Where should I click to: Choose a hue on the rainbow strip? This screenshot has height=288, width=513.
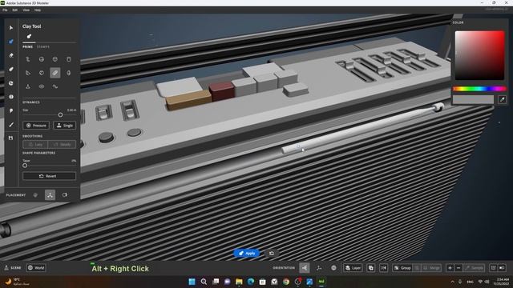pos(479,89)
